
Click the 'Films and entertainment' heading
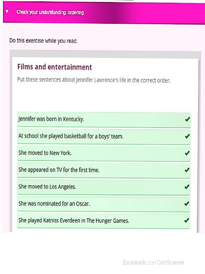(54, 67)
